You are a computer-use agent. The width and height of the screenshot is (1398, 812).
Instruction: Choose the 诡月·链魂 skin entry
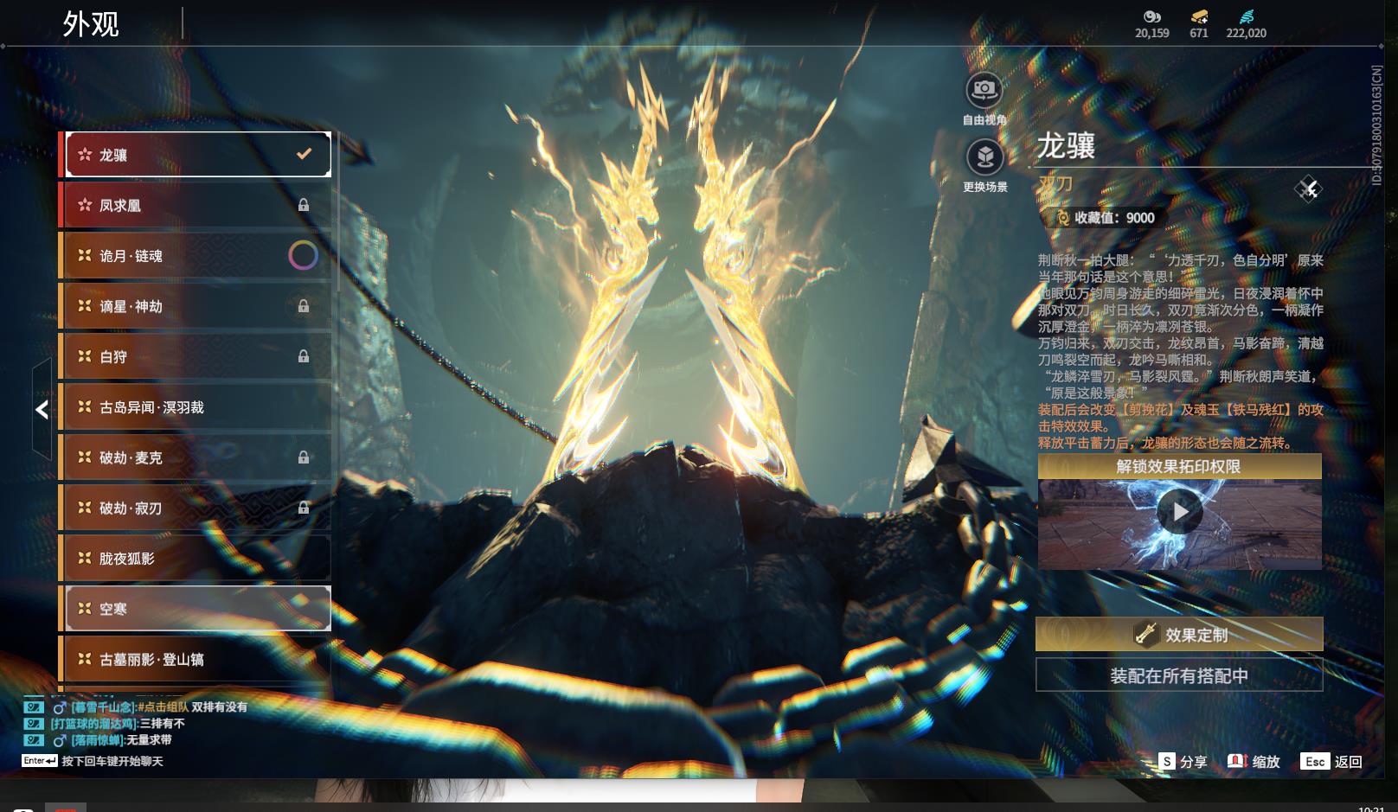click(198, 255)
